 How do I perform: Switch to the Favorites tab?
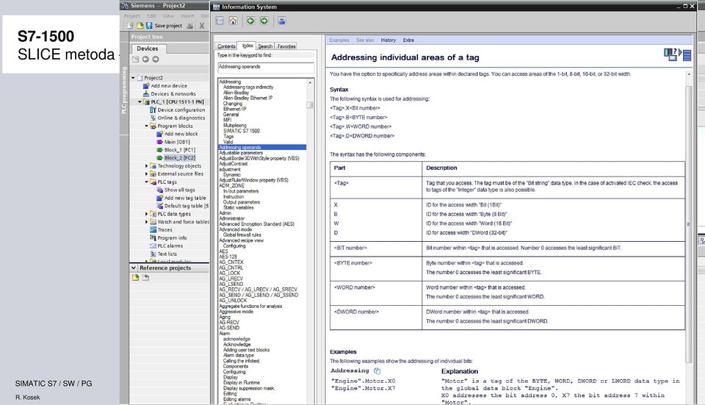point(286,46)
